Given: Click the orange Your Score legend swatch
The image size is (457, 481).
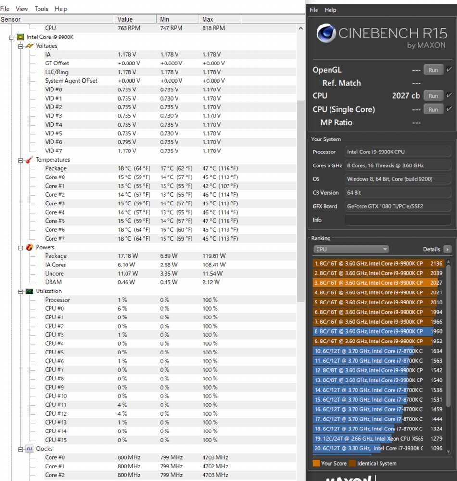Looking at the screenshot, I should [x=316, y=463].
